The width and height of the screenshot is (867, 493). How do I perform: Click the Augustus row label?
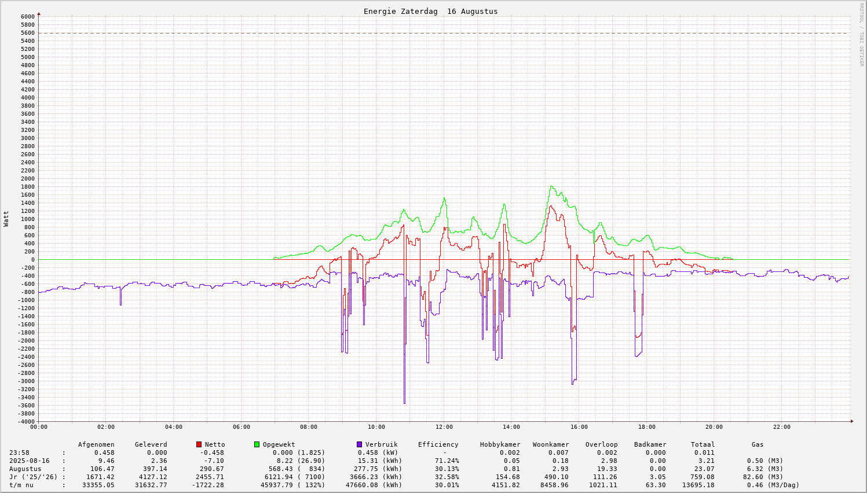[25, 469]
